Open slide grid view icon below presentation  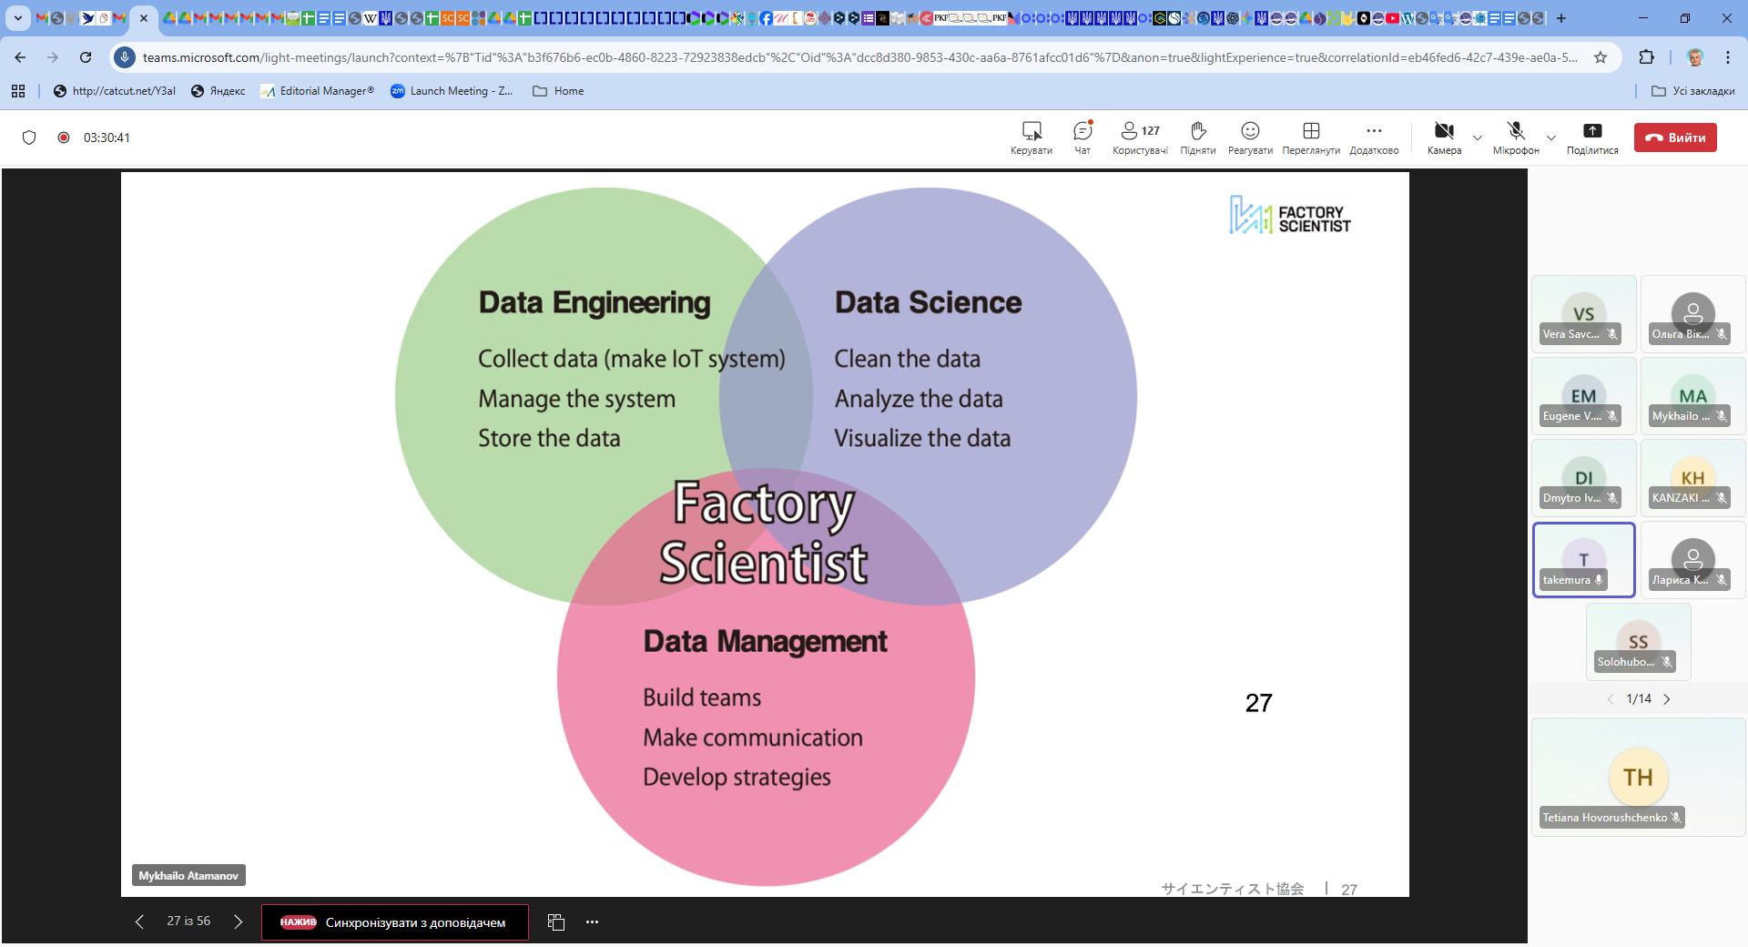(556, 922)
